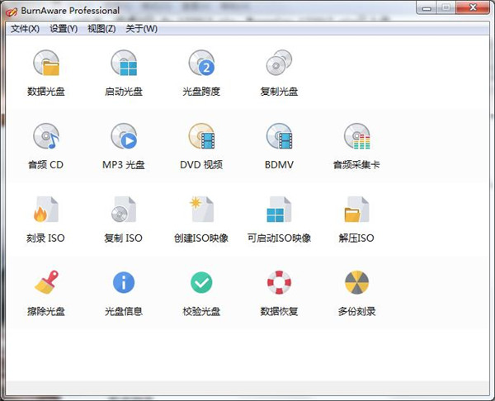View 光盘信息 disc information
Viewport: 495px width, 401px height.
pyautogui.click(x=124, y=283)
